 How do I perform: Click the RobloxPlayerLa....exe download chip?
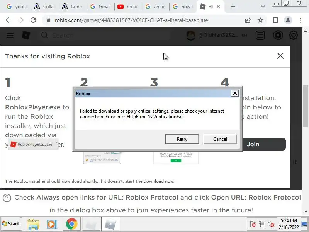(33, 144)
